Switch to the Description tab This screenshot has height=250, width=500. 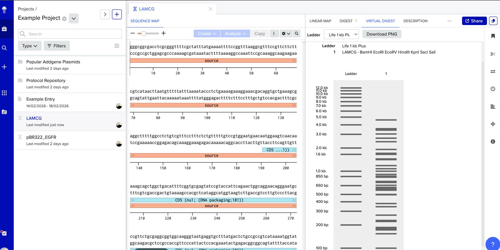coord(415,21)
